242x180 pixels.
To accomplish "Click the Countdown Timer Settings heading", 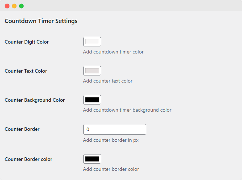I will point(41,21).
